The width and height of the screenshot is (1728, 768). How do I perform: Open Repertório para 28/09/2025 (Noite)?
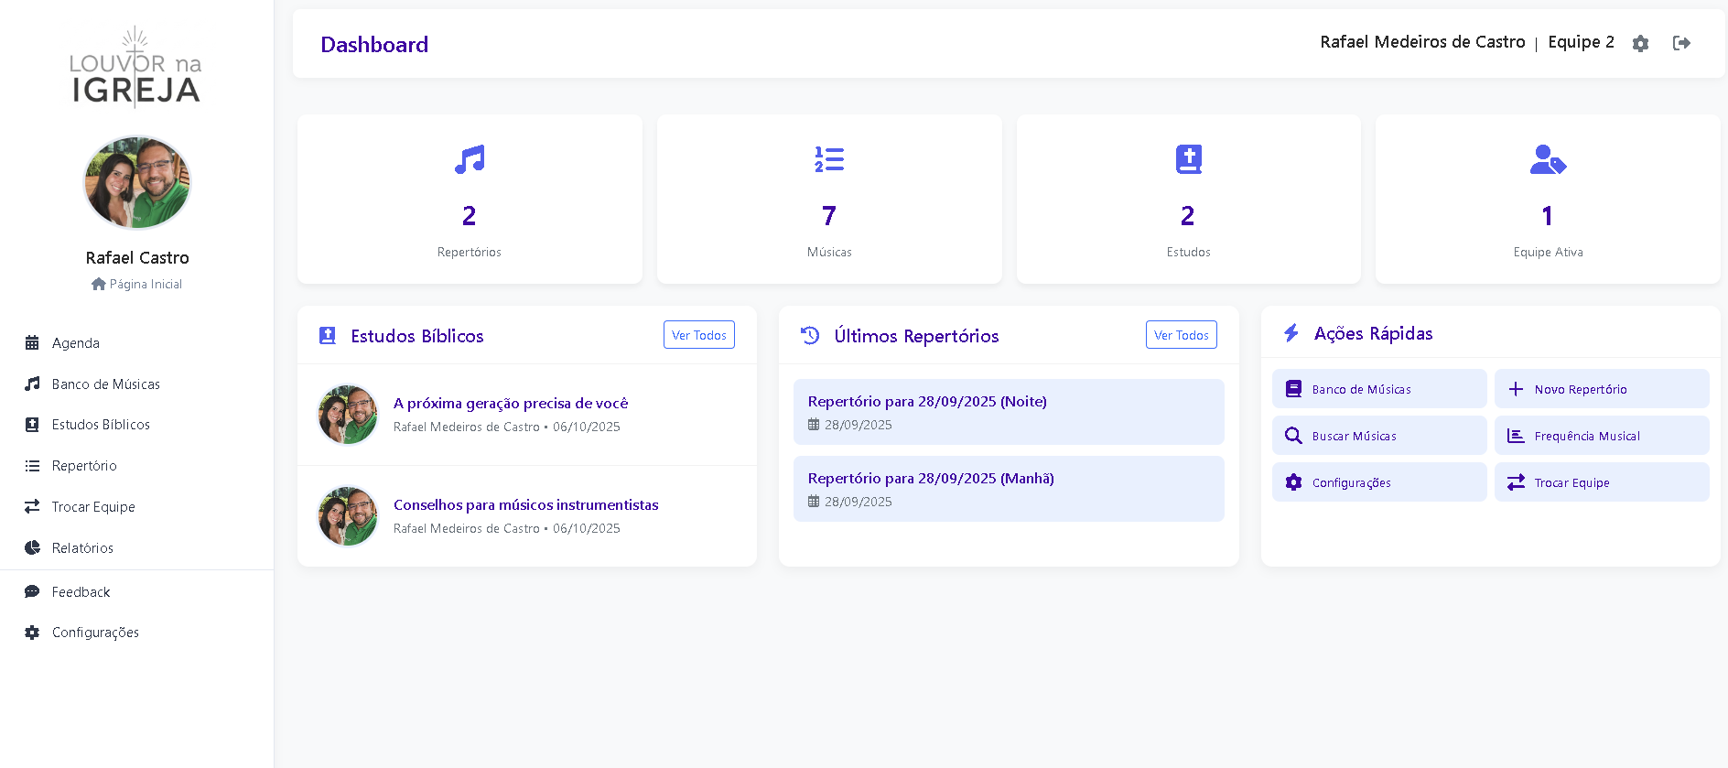pos(1009,412)
